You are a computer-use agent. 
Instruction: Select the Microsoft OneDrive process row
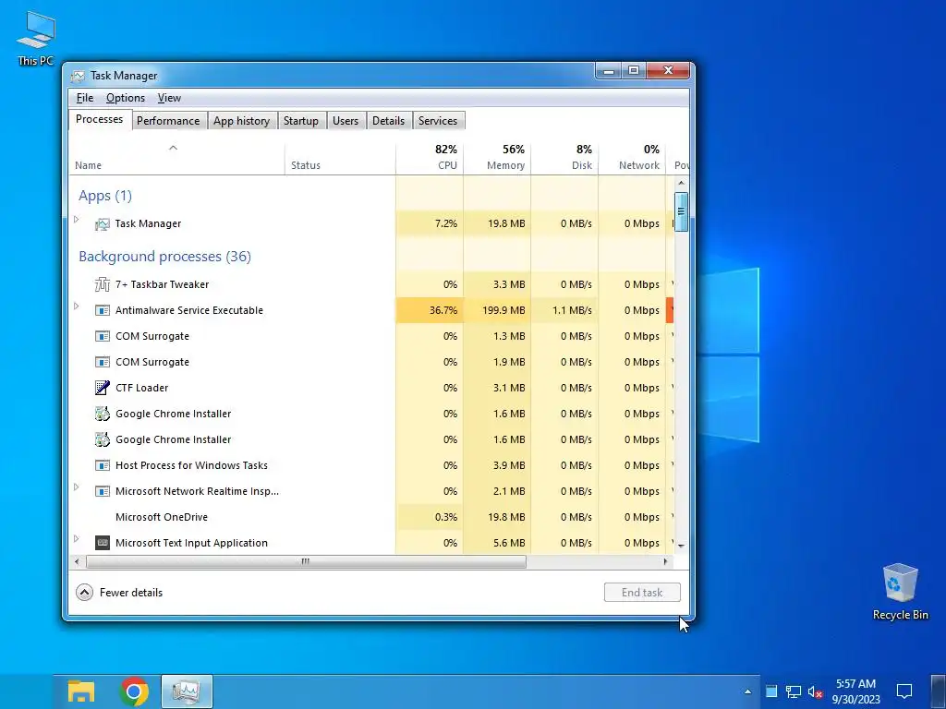[x=371, y=517]
